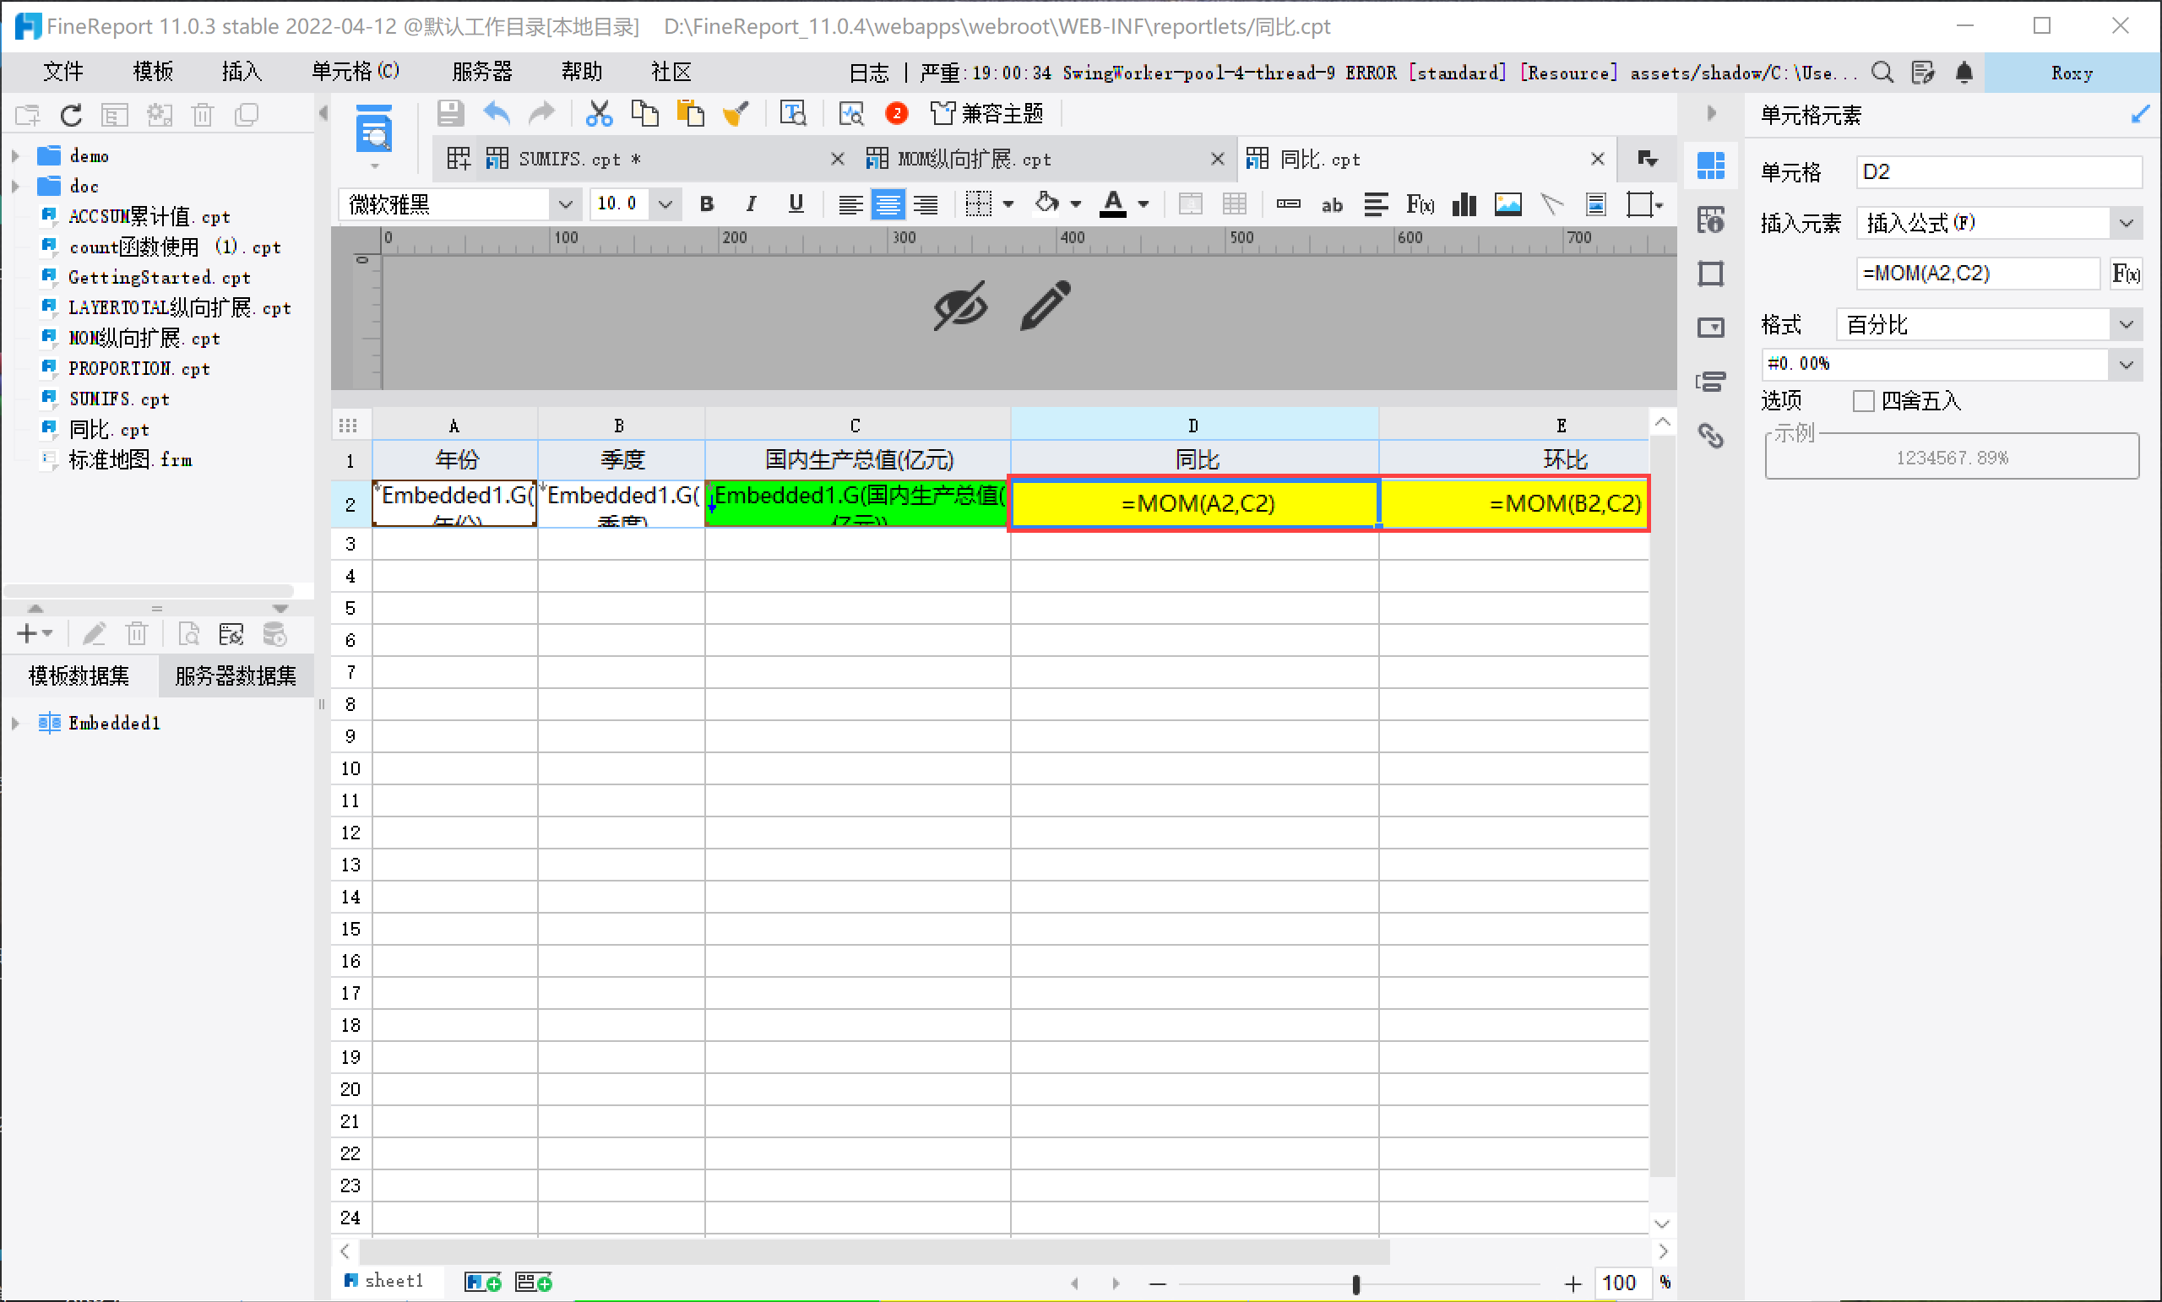Enable the 四舍五入 checkbox
Image resolution: width=2162 pixels, height=1302 pixels.
pyautogui.click(x=1863, y=401)
